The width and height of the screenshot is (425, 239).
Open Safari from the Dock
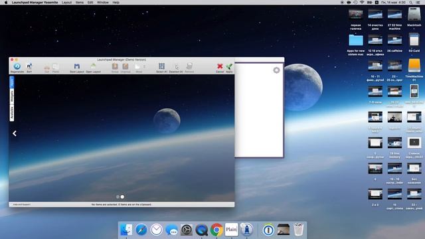(141, 230)
